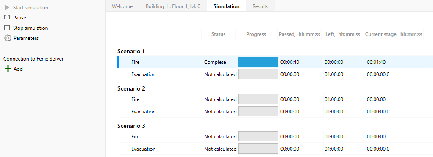Select the Scenario 2 Evacuation row
433x157 pixels.
(275, 111)
